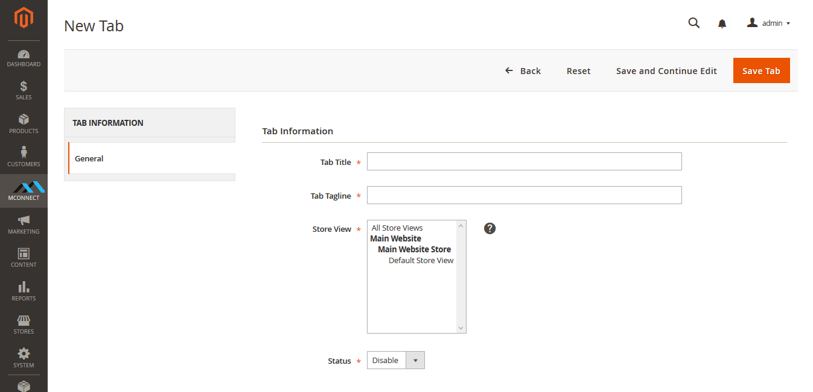Click the Save Tab button
Screen dimensions: 813x392
click(x=761, y=70)
